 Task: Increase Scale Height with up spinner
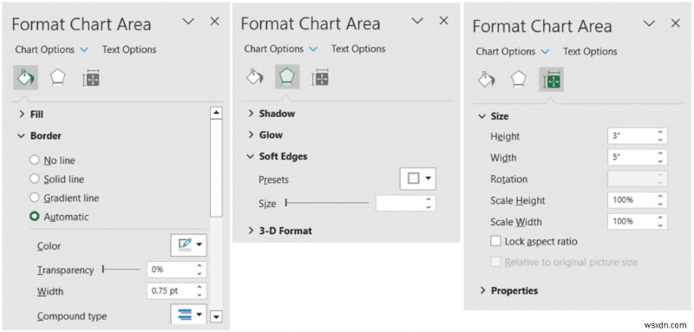click(660, 196)
